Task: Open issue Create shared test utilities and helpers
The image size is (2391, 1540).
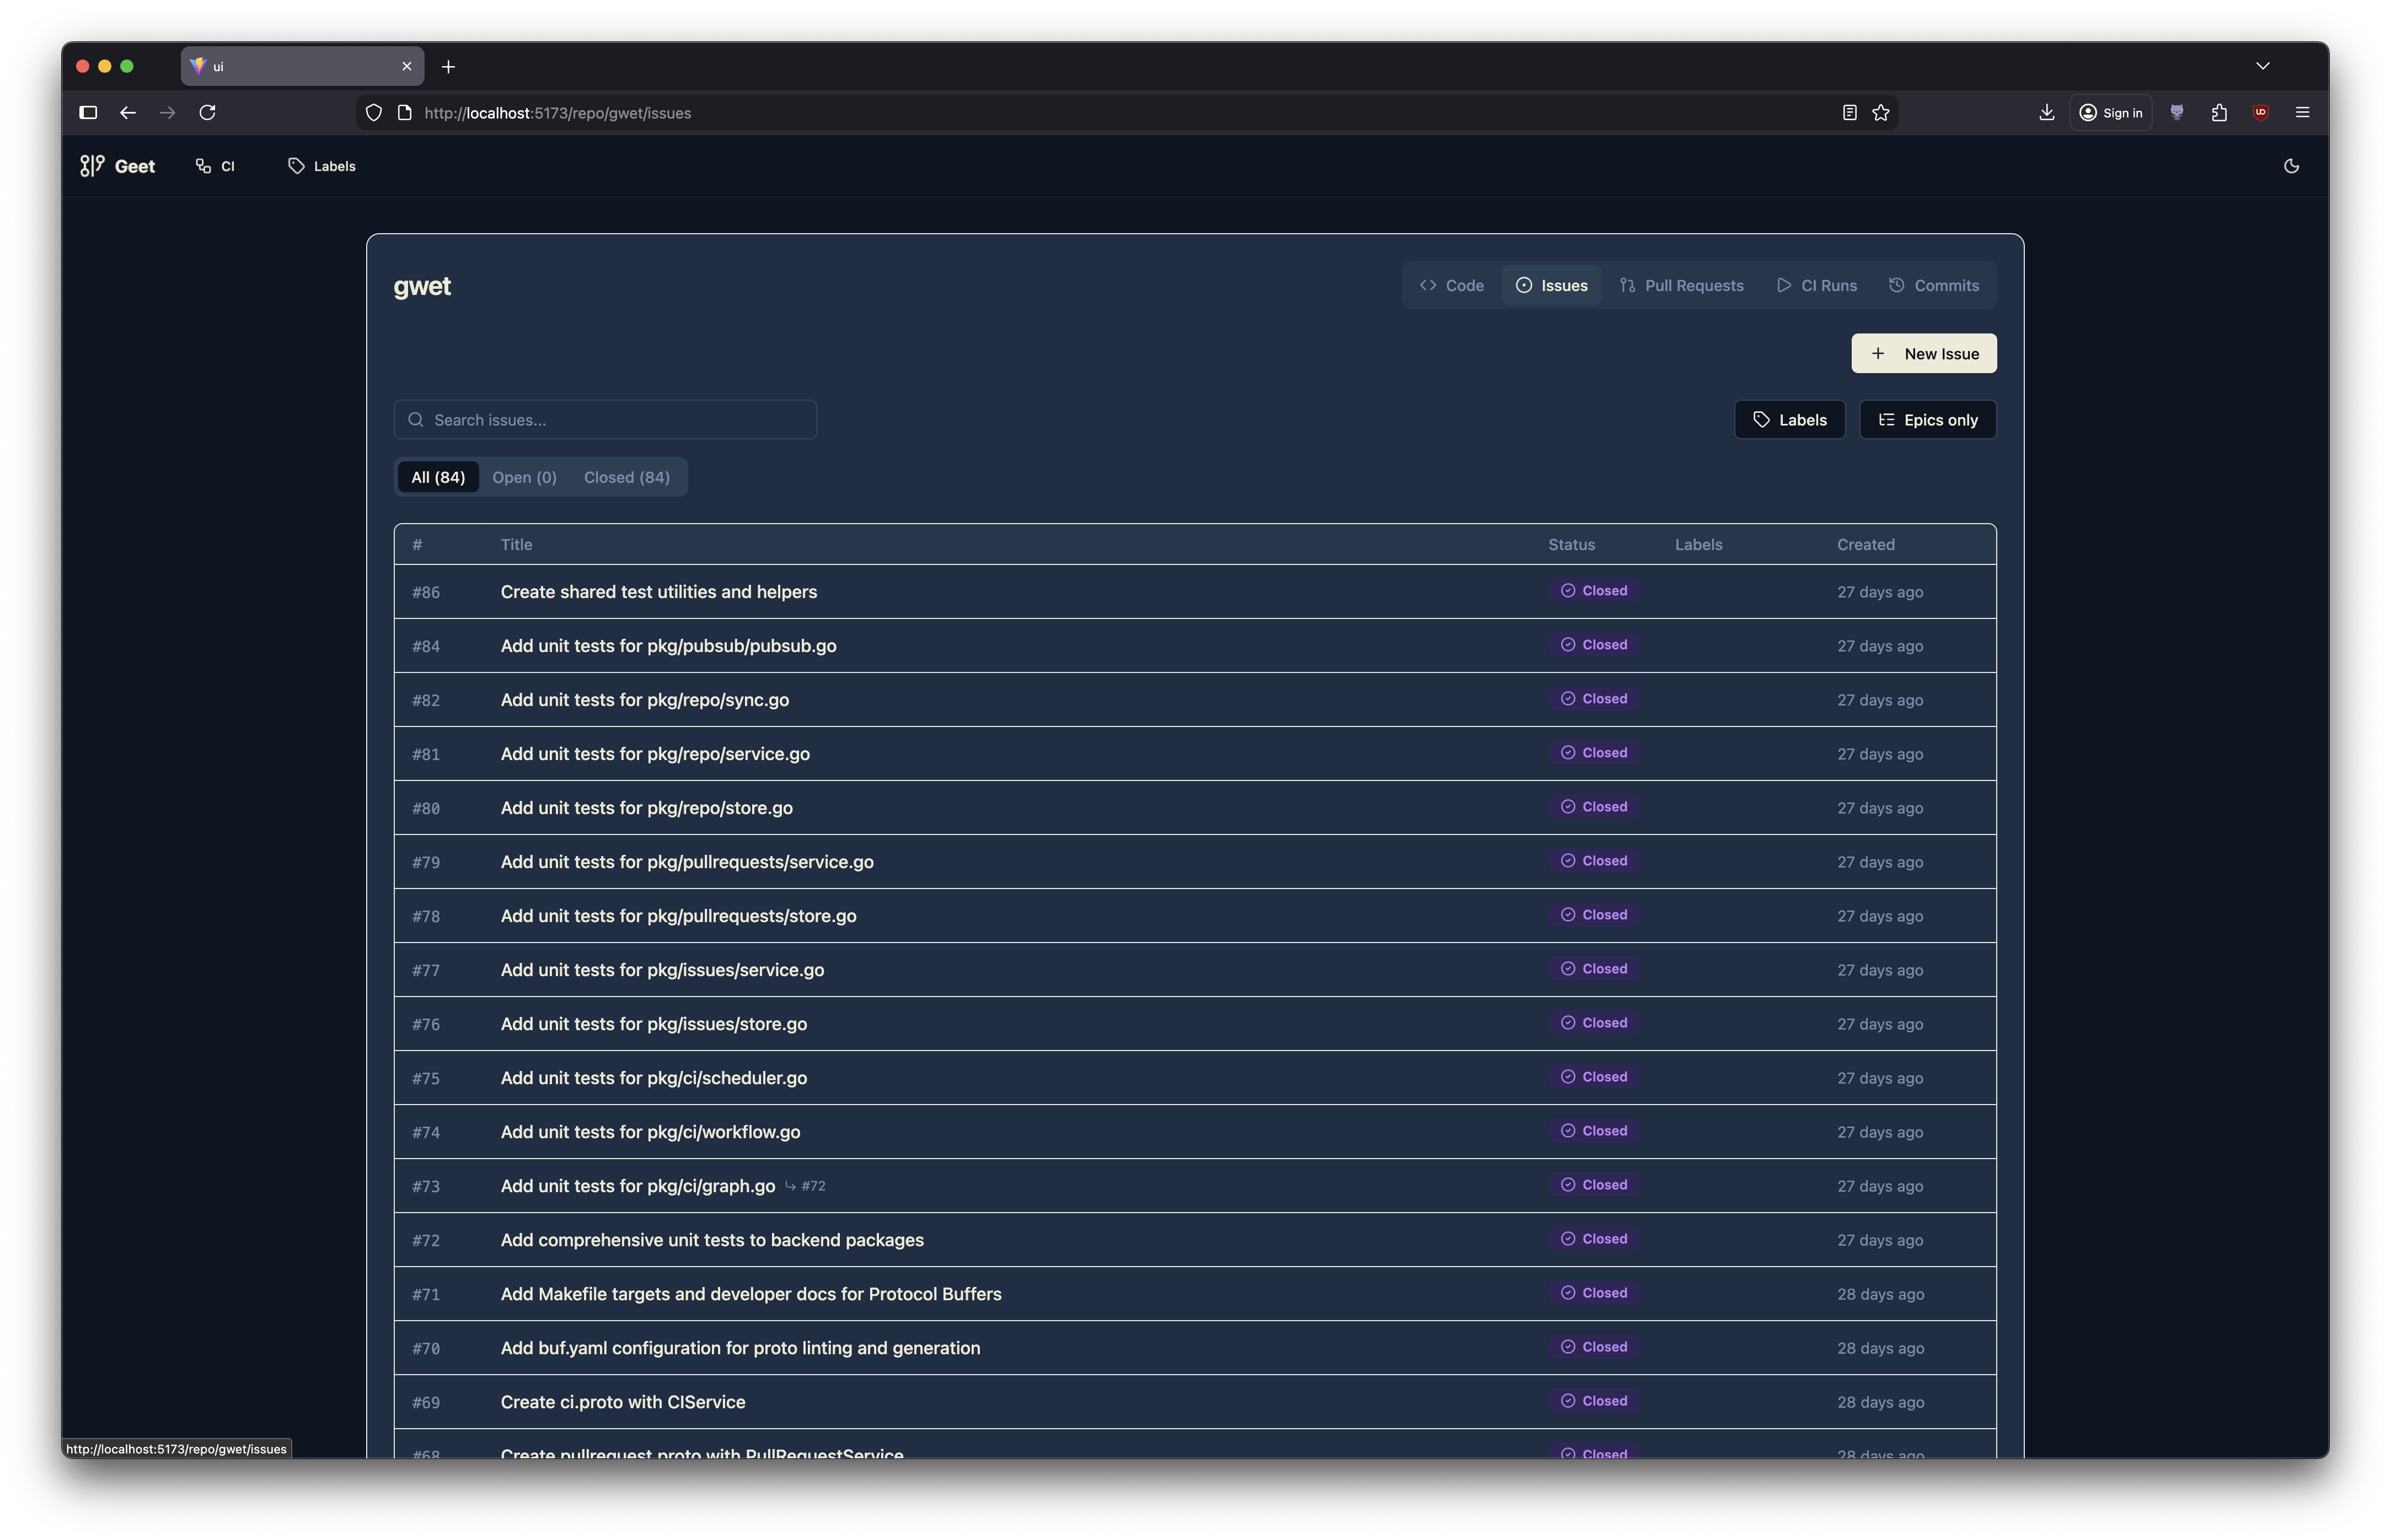Action: pos(658,592)
